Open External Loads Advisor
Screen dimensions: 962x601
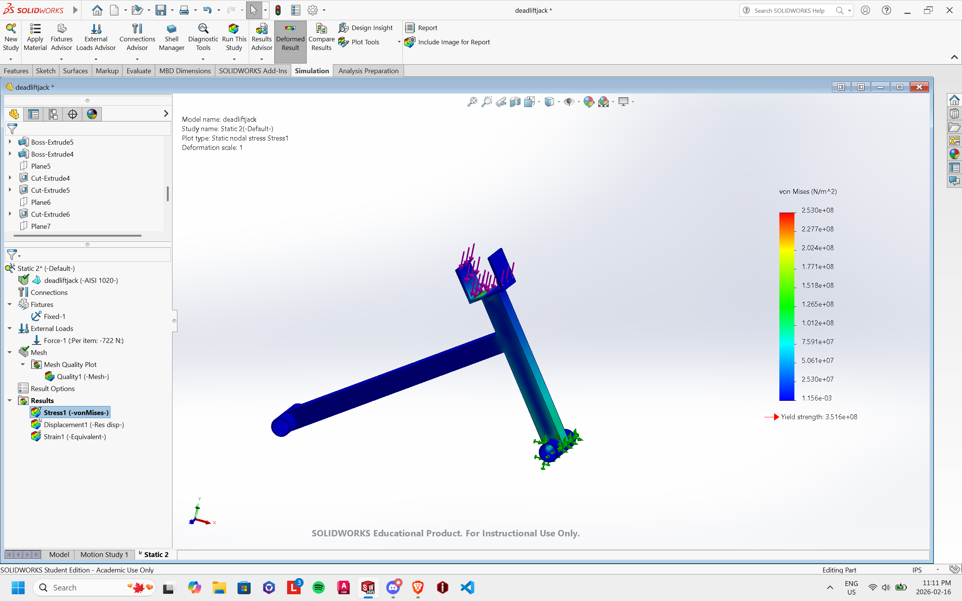(96, 37)
